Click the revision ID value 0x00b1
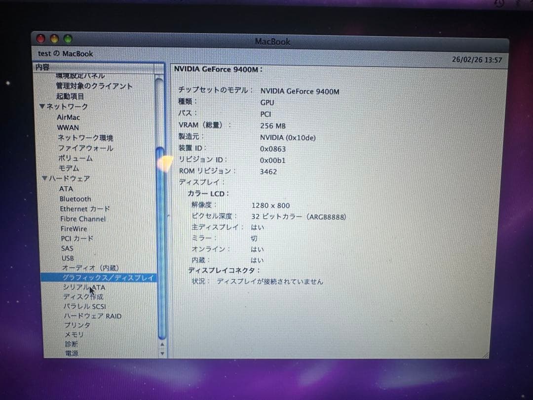The height and width of the screenshot is (400, 533). click(x=272, y=160)
